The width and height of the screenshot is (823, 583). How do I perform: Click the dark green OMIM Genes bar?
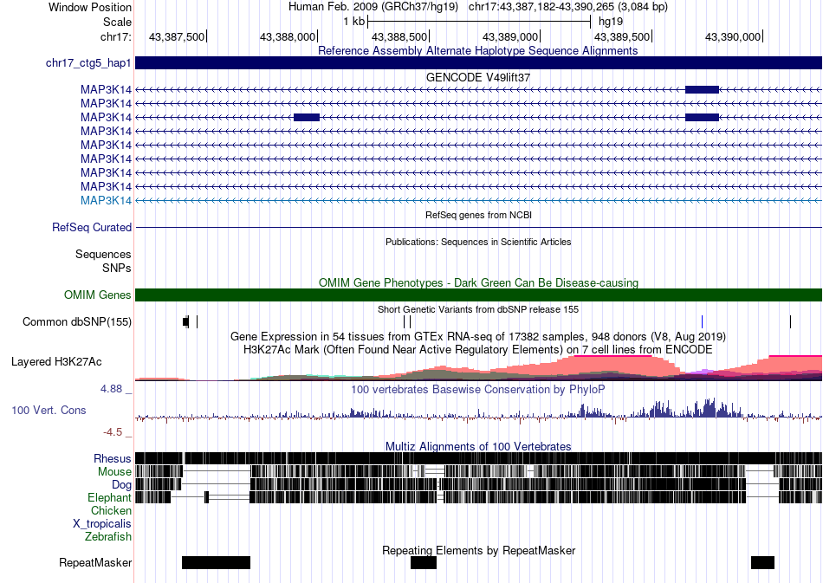(479, 295)
